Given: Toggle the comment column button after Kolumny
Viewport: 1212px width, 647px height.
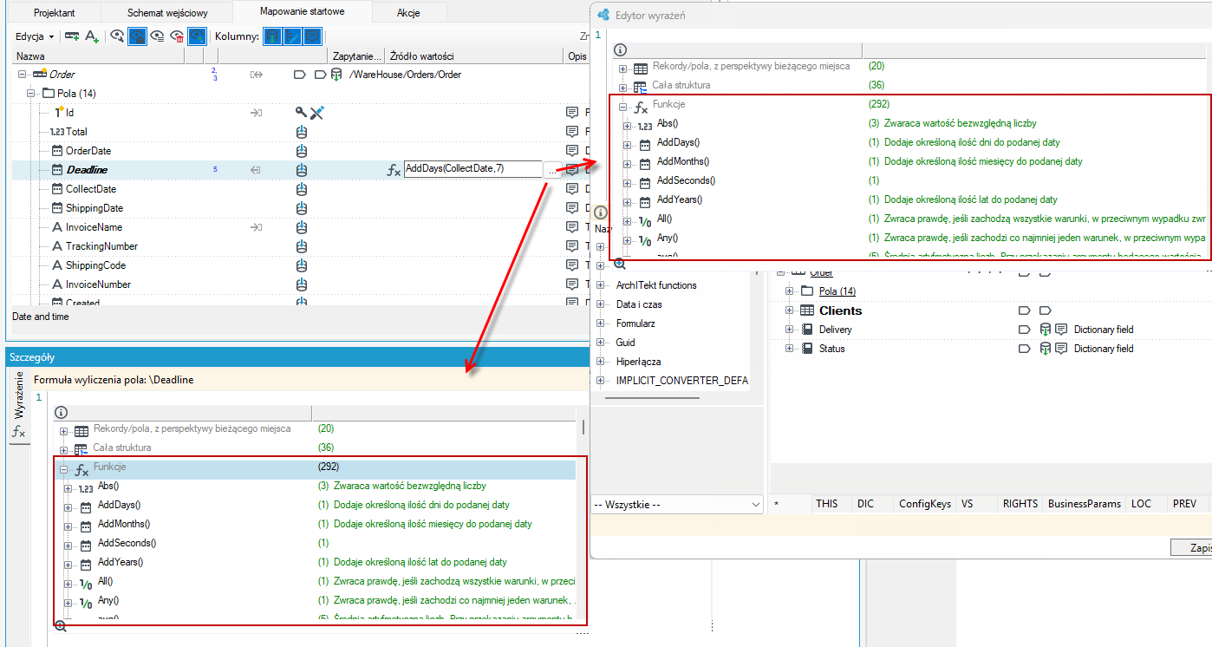Looking at the screenshot, I should (312, 36).
